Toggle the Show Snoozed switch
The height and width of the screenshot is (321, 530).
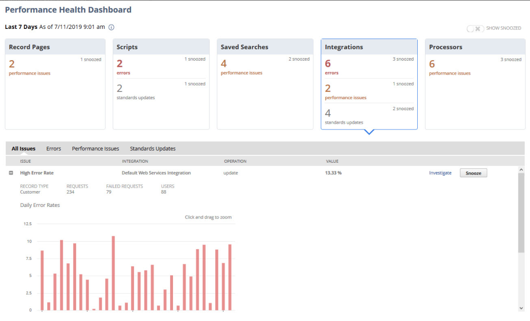tap(475, 28)
